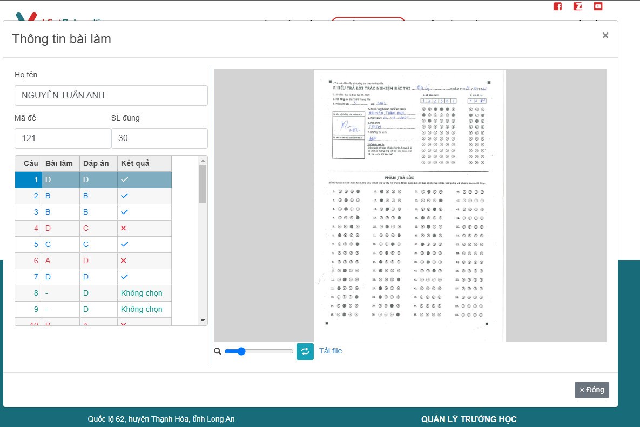
Task: Open the Zalo social icon
Action: coord(578,6)
